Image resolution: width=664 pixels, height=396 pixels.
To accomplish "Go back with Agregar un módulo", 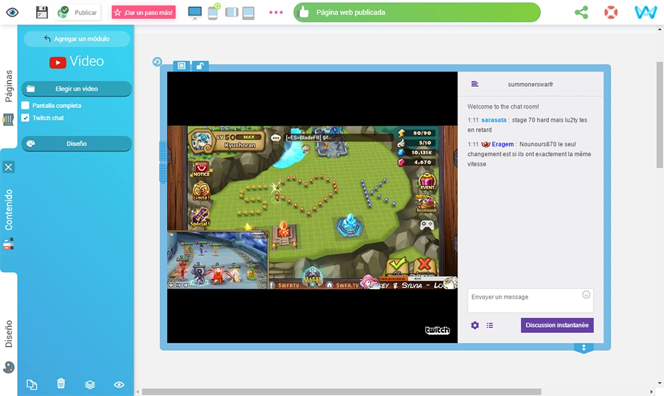I will 76,39.
